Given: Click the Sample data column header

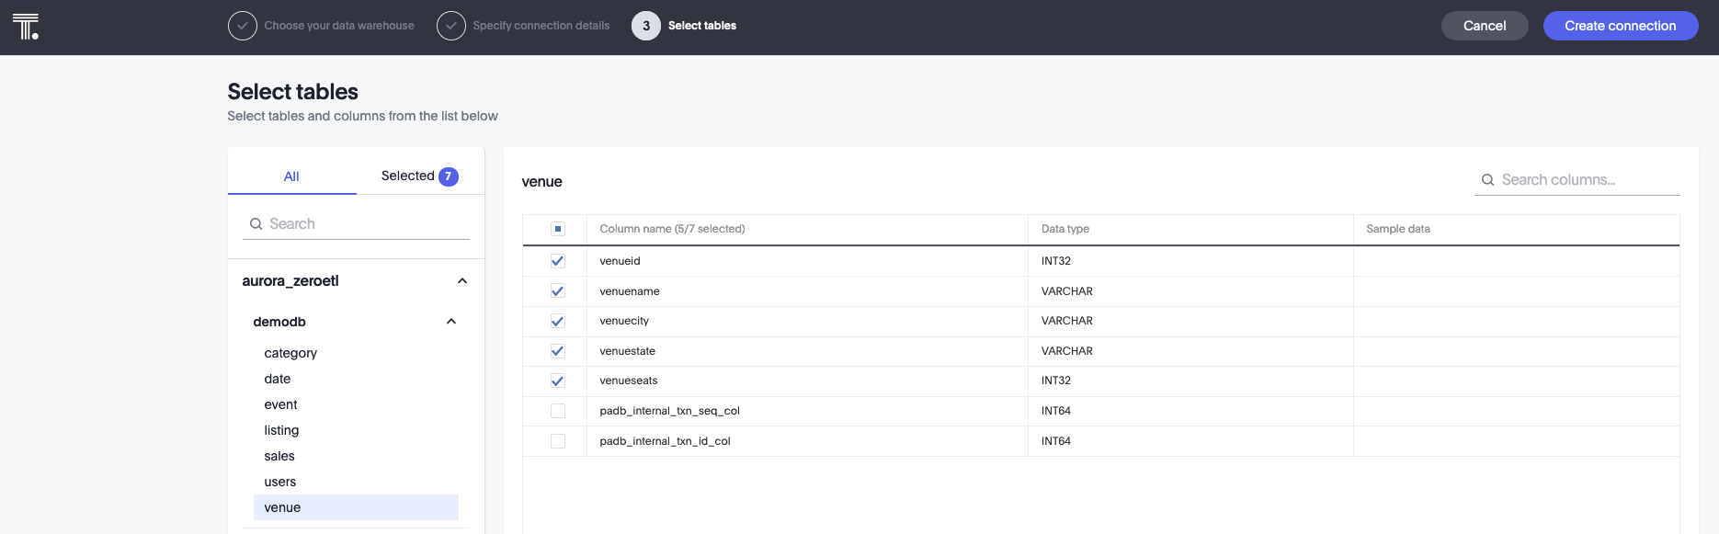Looking at the screenshot, I should pyautogui.click(x=1398, y=229).
